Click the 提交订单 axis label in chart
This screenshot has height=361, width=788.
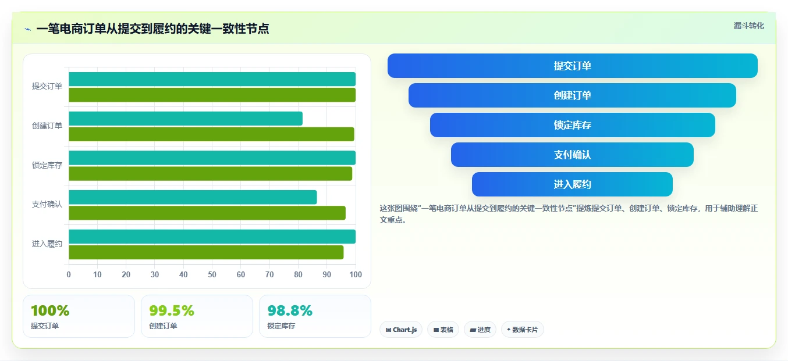(47, 86)
